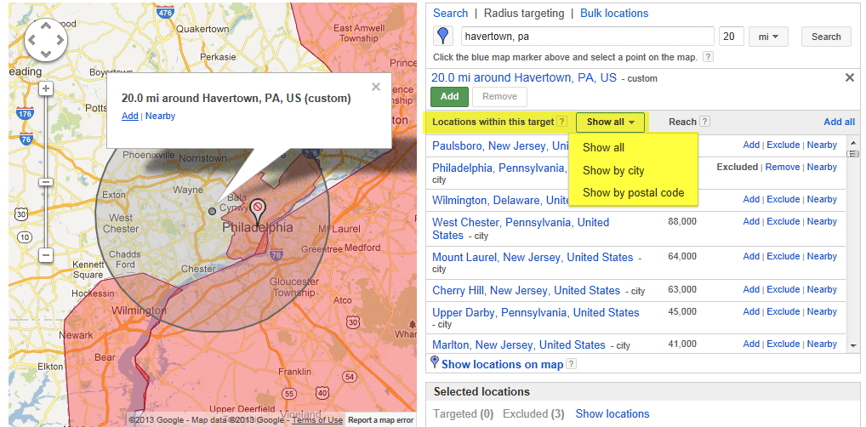Image resolution: width=866 pixels, height=427 pixels.
Task: Close the map info popup
Action: point(376,87)
